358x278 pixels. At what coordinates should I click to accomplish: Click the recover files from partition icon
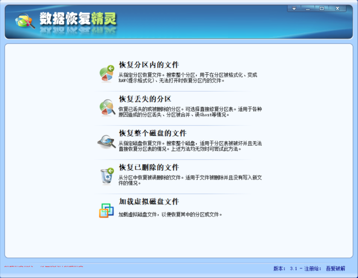107,73
